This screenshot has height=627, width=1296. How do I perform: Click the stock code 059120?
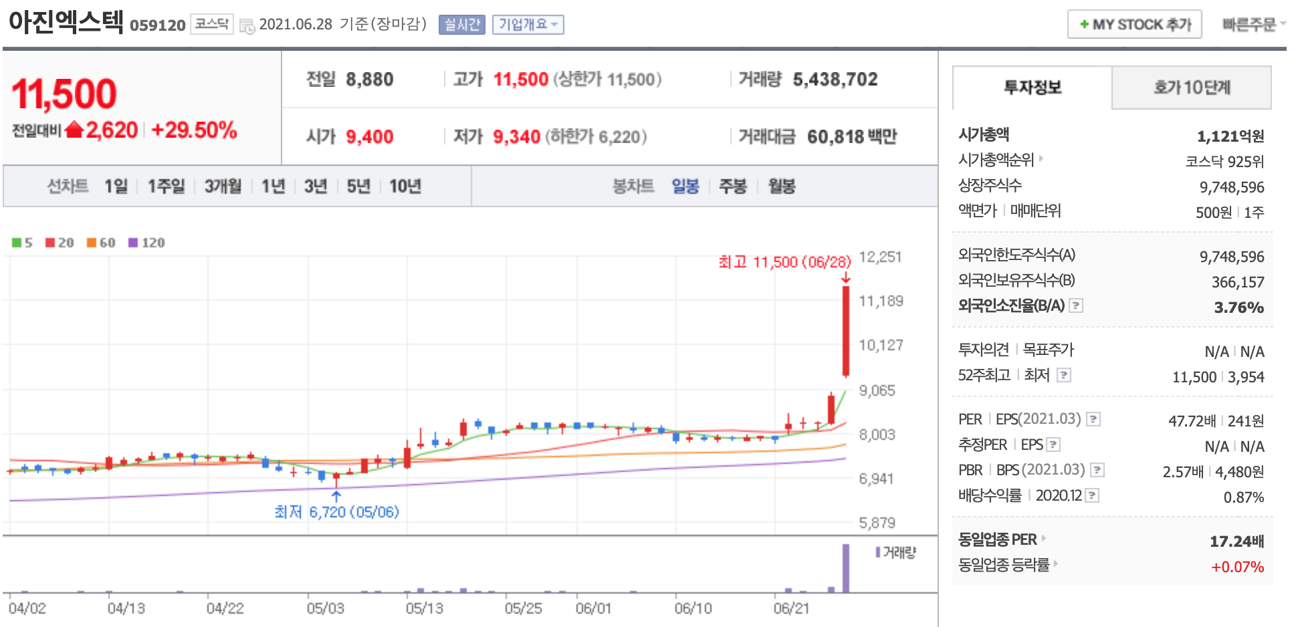[x=158, y=25]
